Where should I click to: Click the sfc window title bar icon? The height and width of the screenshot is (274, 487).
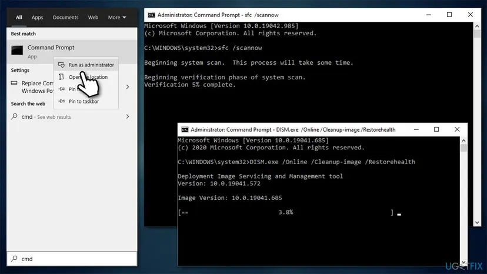coord(151,15)
